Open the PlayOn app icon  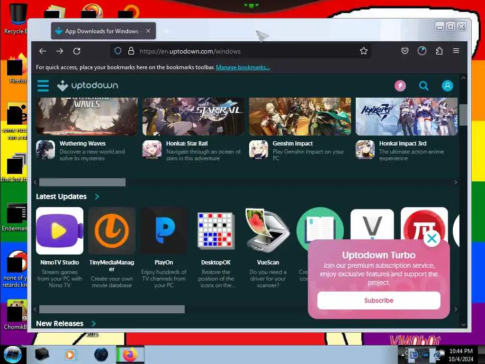click(164, 231)
